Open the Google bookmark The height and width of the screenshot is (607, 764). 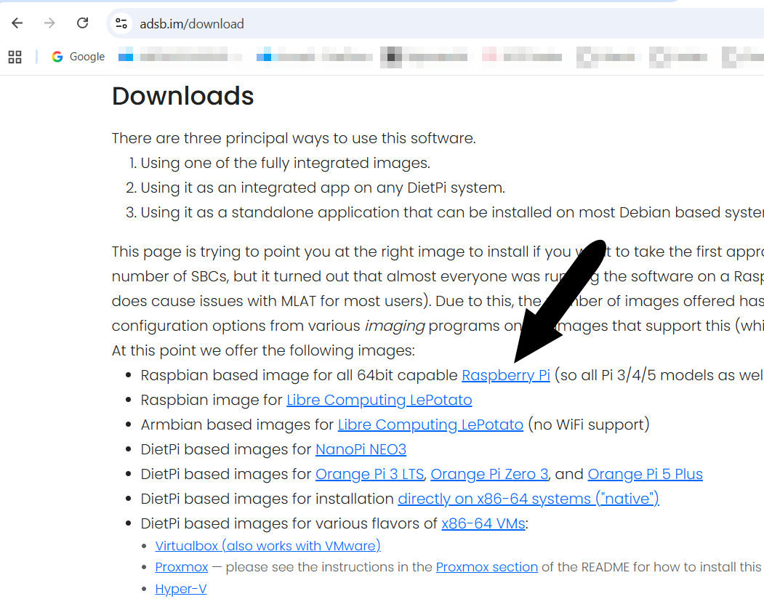79,57
